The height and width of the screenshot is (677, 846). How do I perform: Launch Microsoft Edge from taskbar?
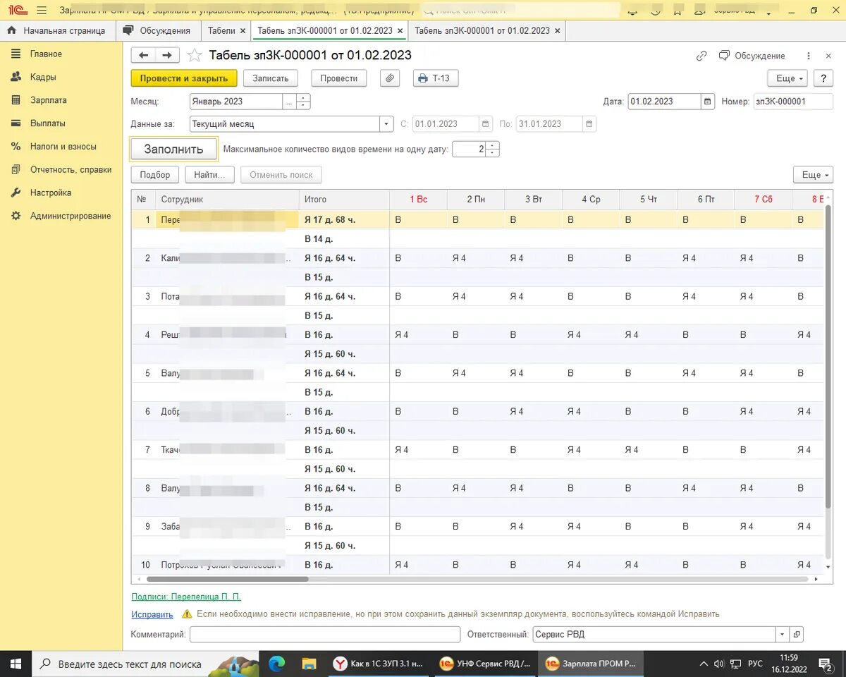point(276,664)
